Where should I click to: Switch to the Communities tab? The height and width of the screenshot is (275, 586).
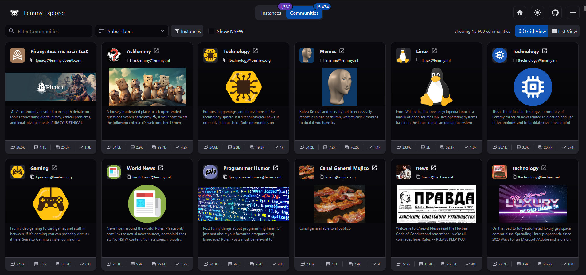[304, 13]
